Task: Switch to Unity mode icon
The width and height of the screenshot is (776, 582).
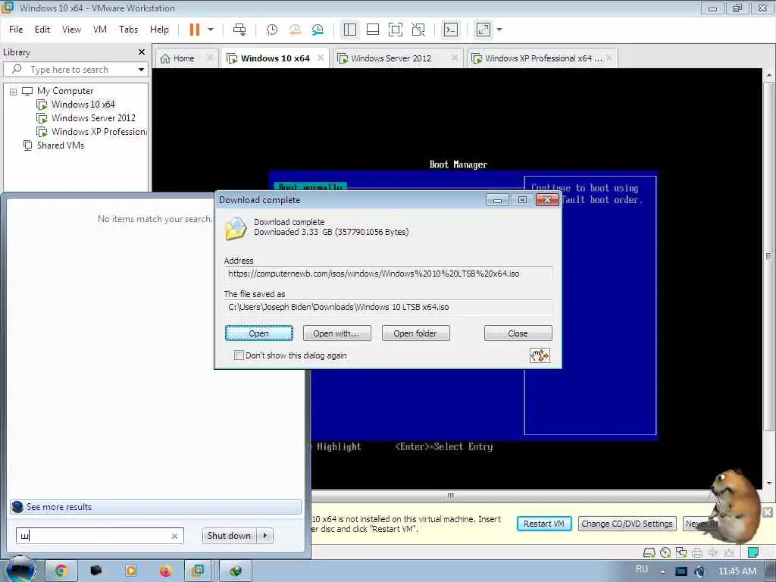Action: 418,30
